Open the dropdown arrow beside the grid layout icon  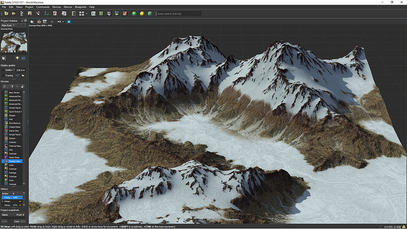[x=87, y=14]
